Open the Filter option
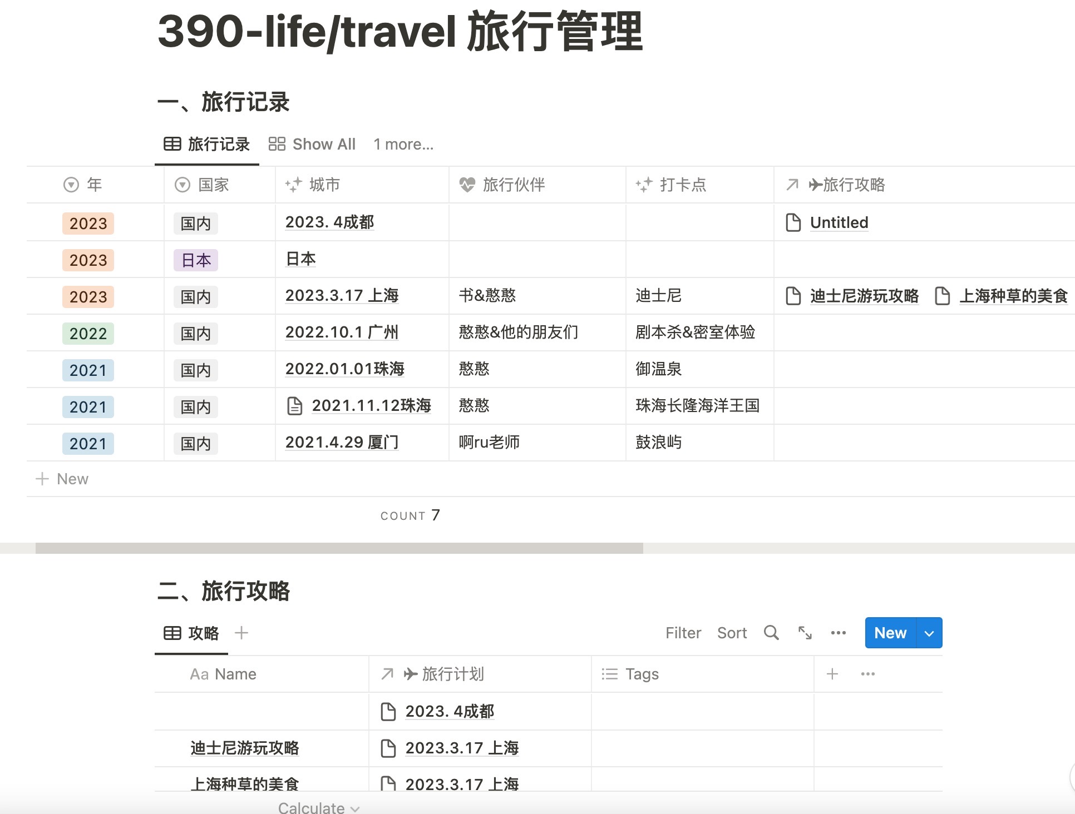This screenshot has width=1075, height=814. [683, 633]
